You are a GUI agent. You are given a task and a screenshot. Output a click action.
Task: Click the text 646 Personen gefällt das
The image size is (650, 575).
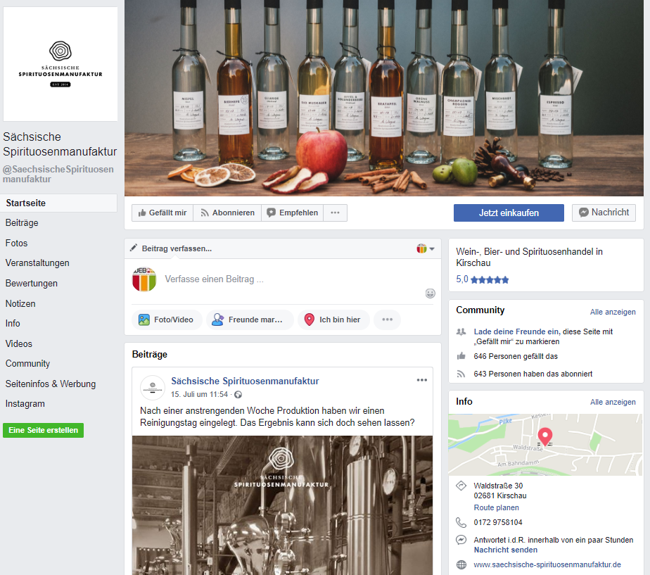coord(516,356)
